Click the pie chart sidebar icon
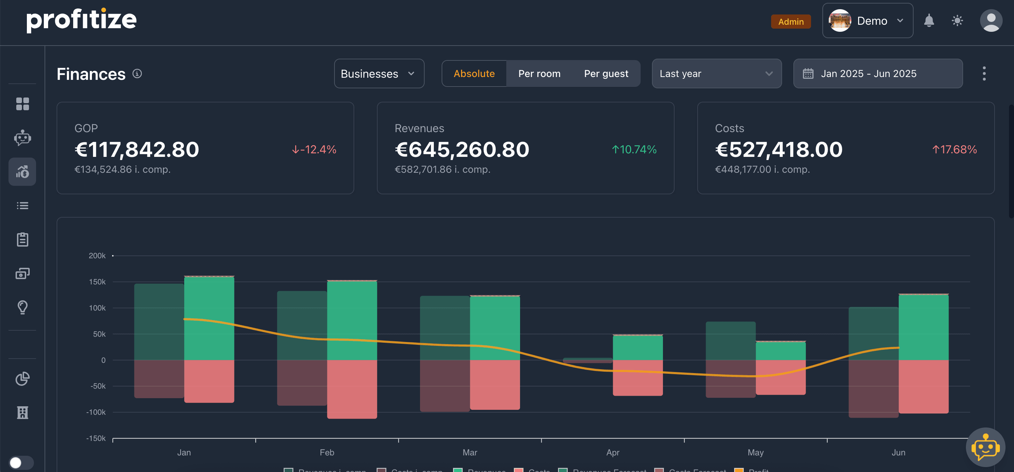This screenshot has height=472, width=1014. coord(22,378)
